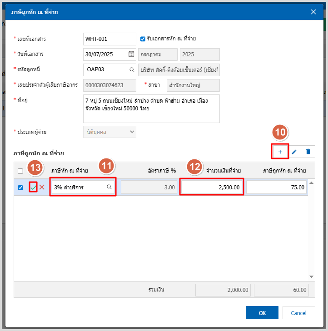Cancel row edit with red X icon
The image size is (328, 331).
(x=42, y=187)
